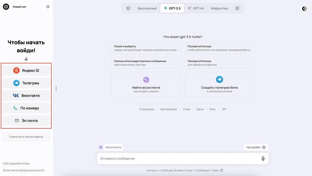Open the О продукте link
Screen dimensions: 312x176
coord(147,109)
